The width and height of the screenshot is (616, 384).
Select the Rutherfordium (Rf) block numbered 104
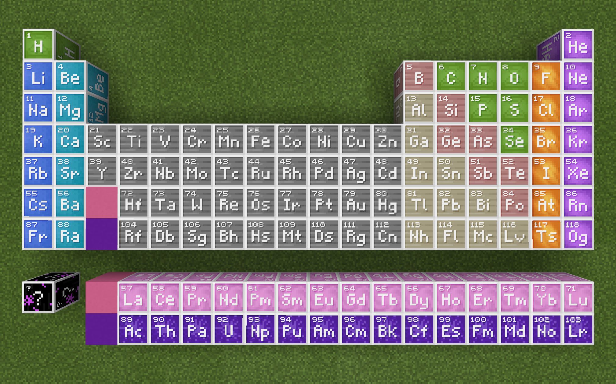133,234
